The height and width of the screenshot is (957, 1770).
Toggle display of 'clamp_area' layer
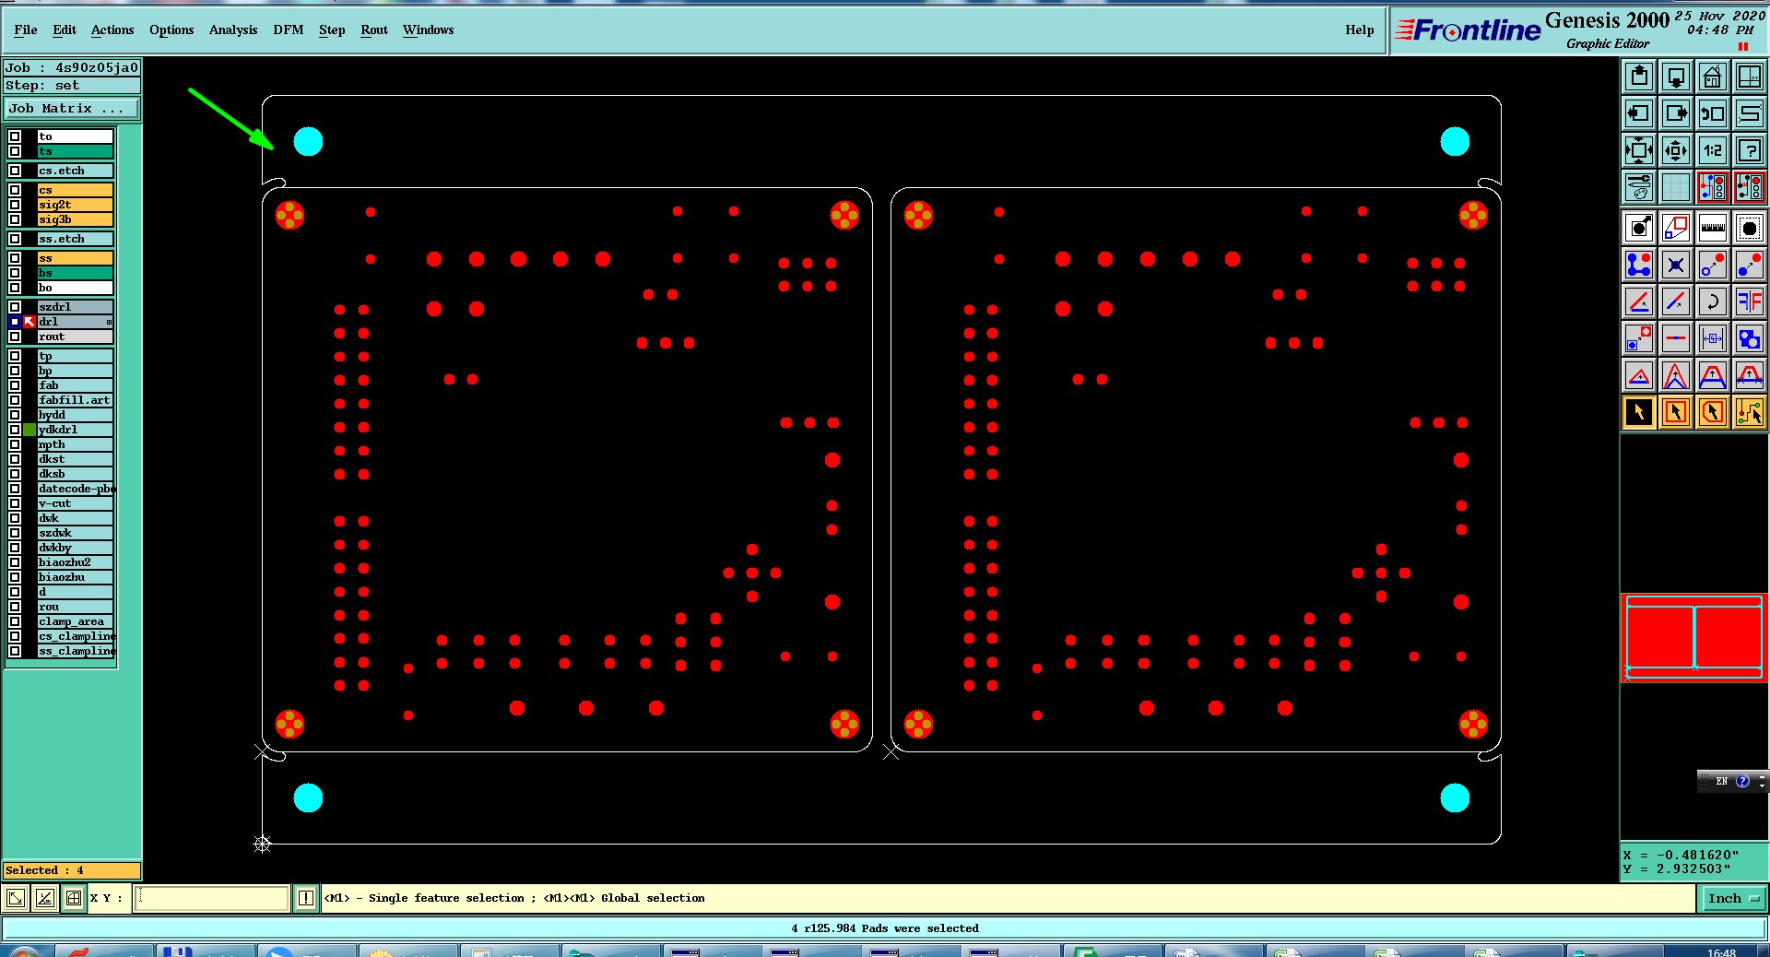point(15,621)
